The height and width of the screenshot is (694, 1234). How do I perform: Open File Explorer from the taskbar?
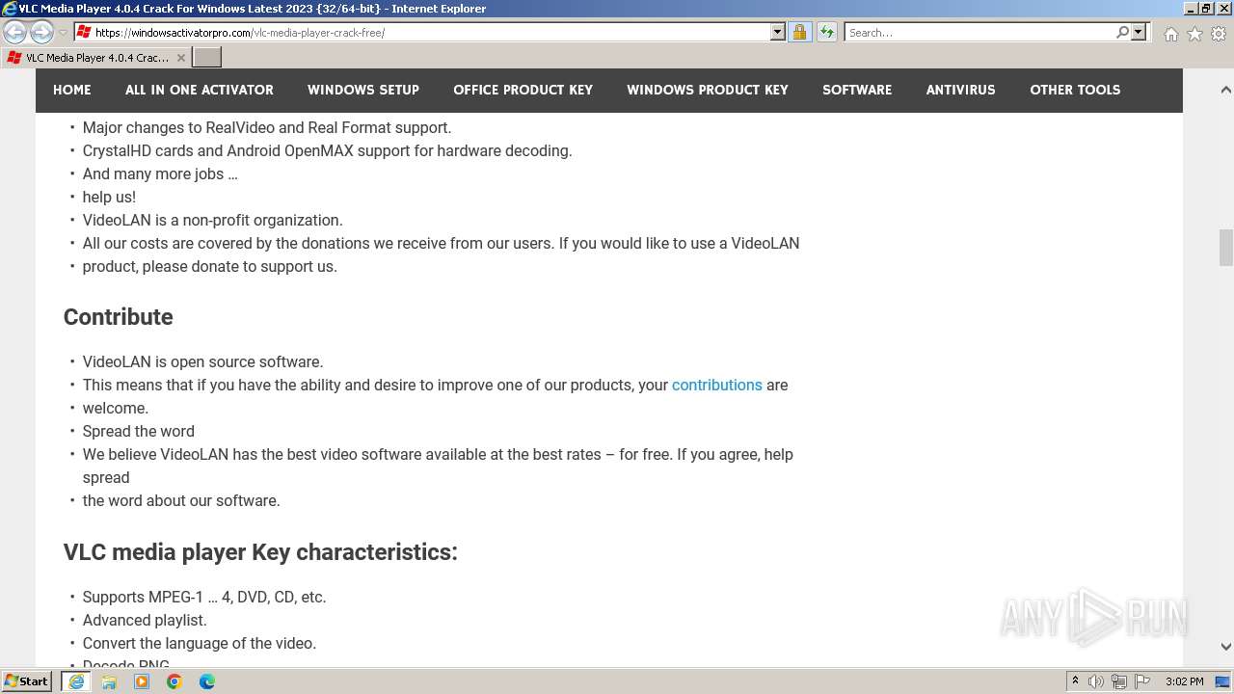coord(109,681)
